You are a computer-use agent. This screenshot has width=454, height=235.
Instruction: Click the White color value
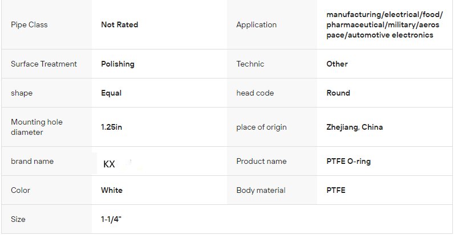[x=112, y=190]
